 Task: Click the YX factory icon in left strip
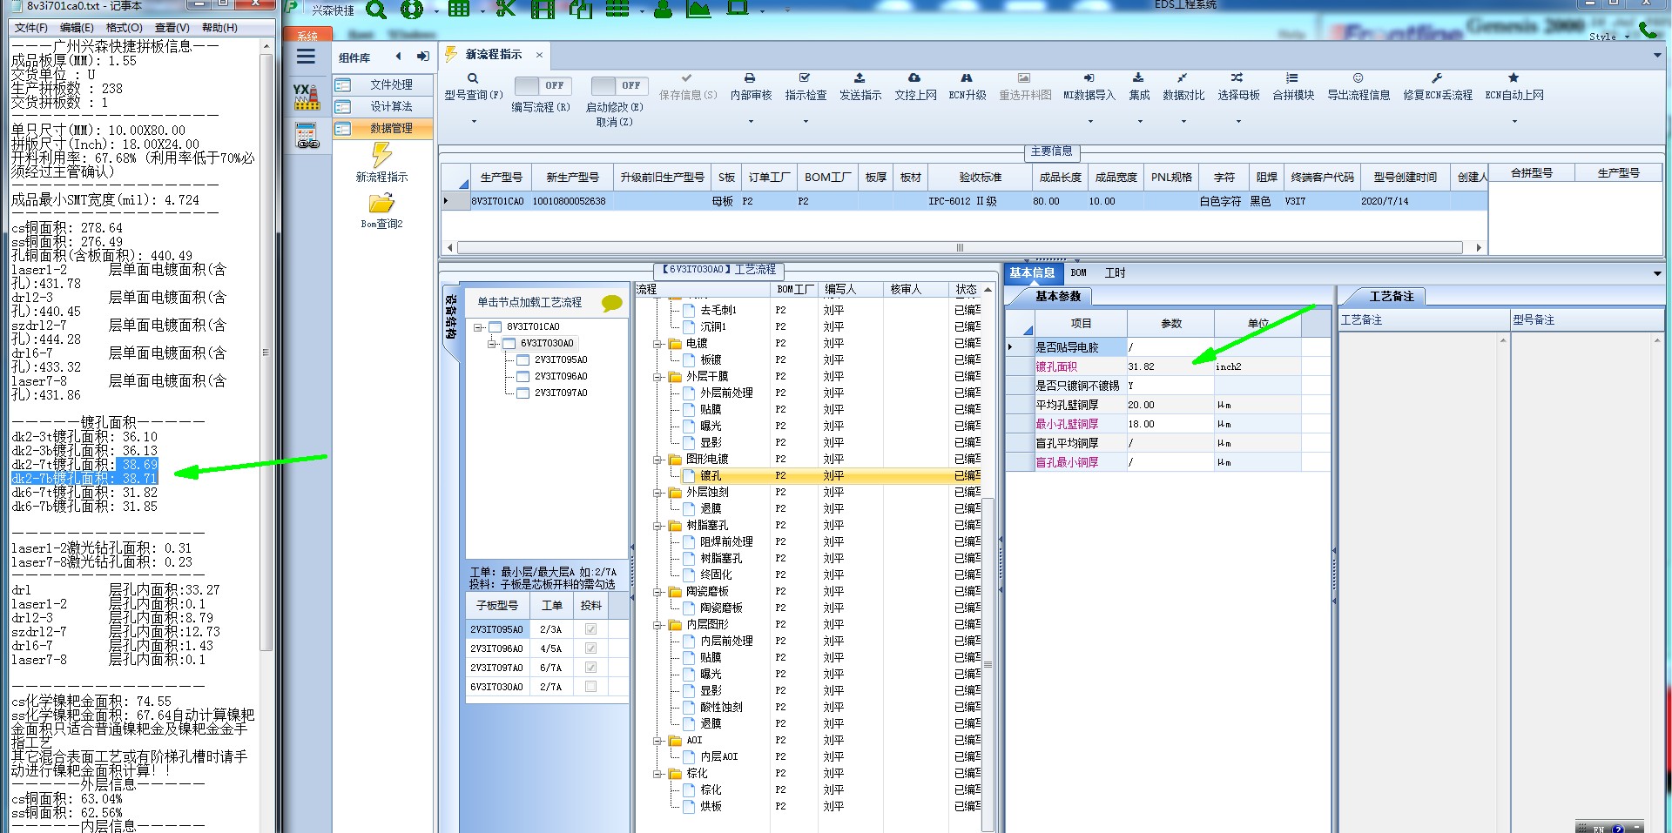click(x=306, y=97)
